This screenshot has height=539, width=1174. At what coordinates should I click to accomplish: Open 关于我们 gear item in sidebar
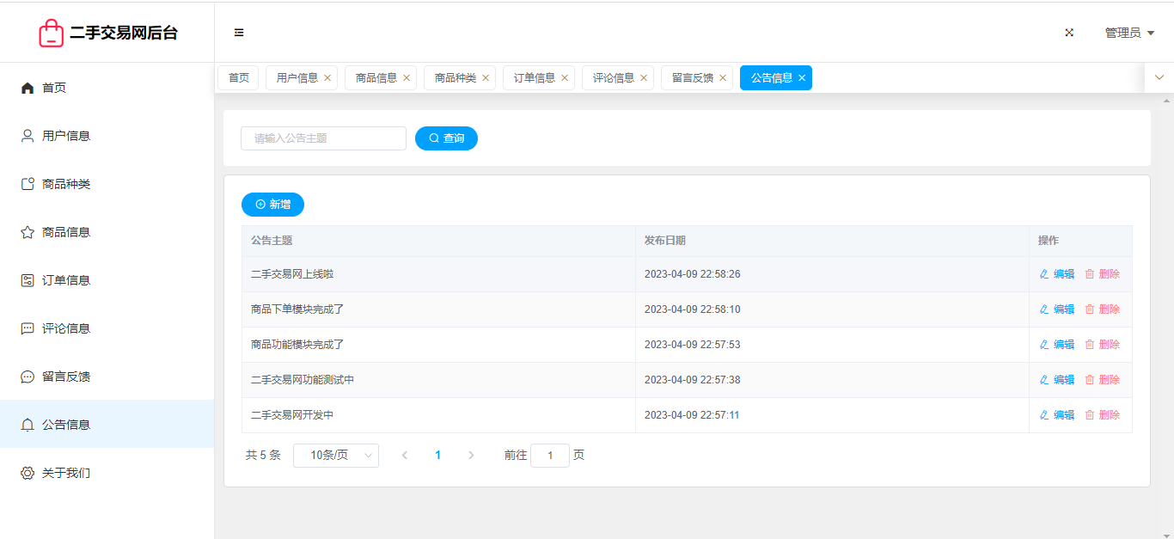tap(28, 473)
